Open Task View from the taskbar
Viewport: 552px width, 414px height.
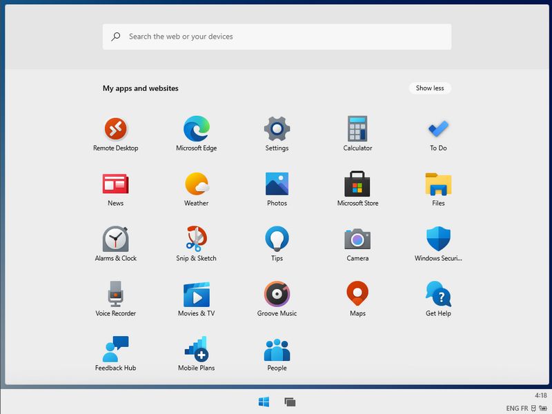pos(290,402)
